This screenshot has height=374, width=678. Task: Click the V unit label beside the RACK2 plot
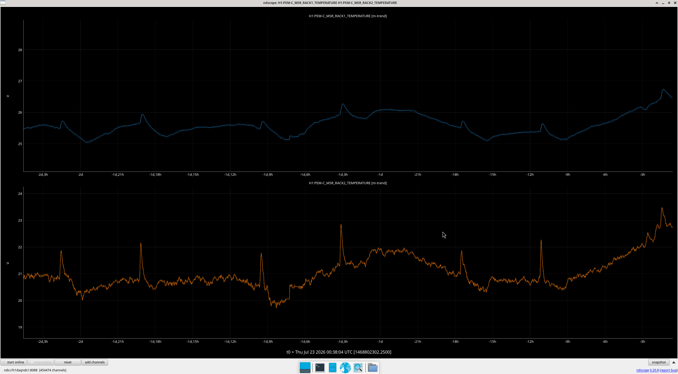[8, 263]
